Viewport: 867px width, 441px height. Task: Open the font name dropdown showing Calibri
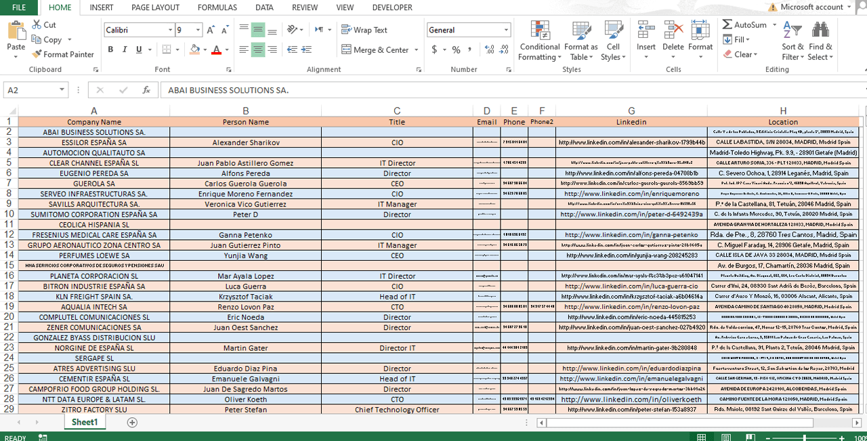(170, 30)
